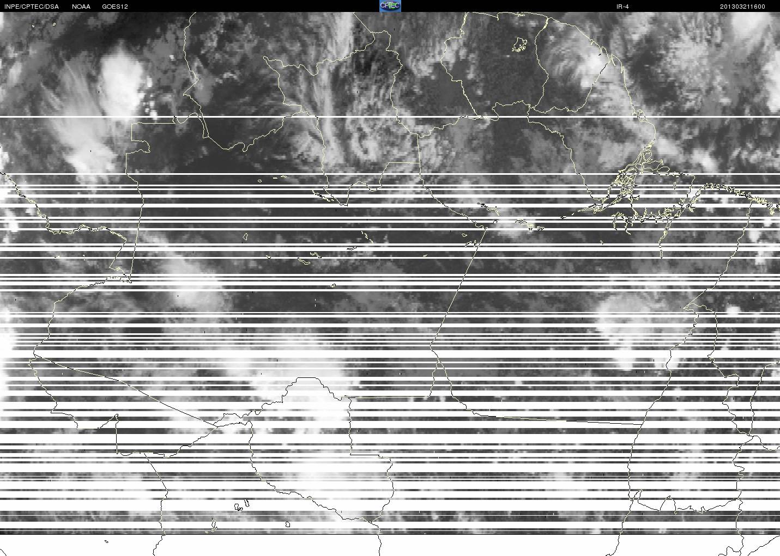Viewport: 780px width, 556px height.
Task: Click the INPE/CPTEC/DSA header text
Action: coord(32,7)
